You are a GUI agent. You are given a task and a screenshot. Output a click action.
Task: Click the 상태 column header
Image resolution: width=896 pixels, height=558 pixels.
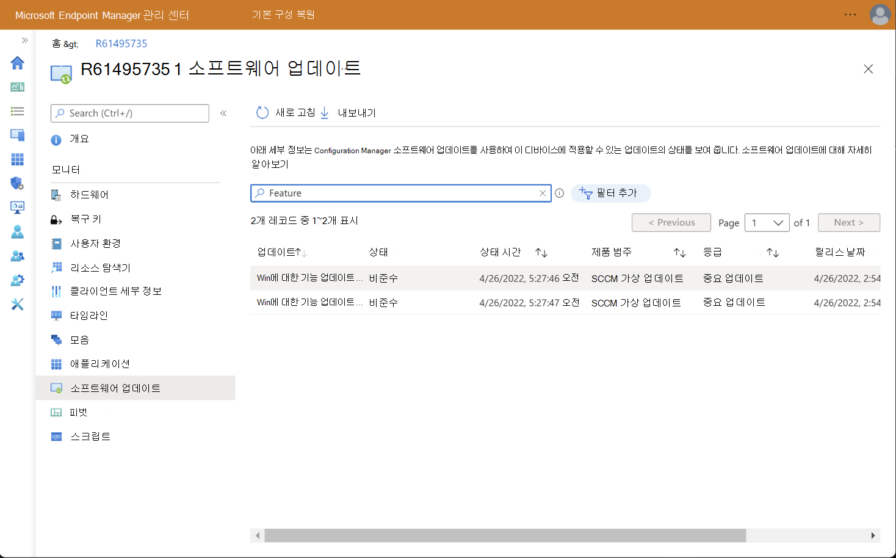click(378, 252)
